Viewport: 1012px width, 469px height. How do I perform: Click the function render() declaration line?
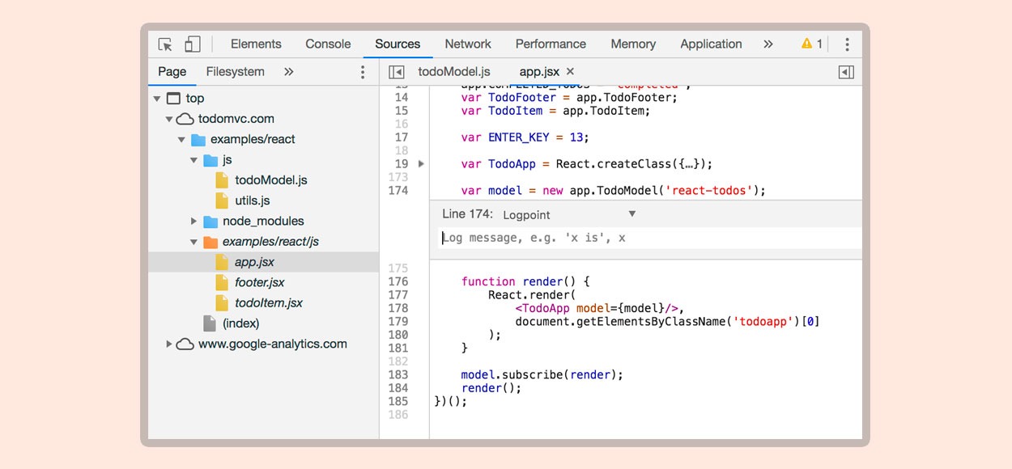525,281
